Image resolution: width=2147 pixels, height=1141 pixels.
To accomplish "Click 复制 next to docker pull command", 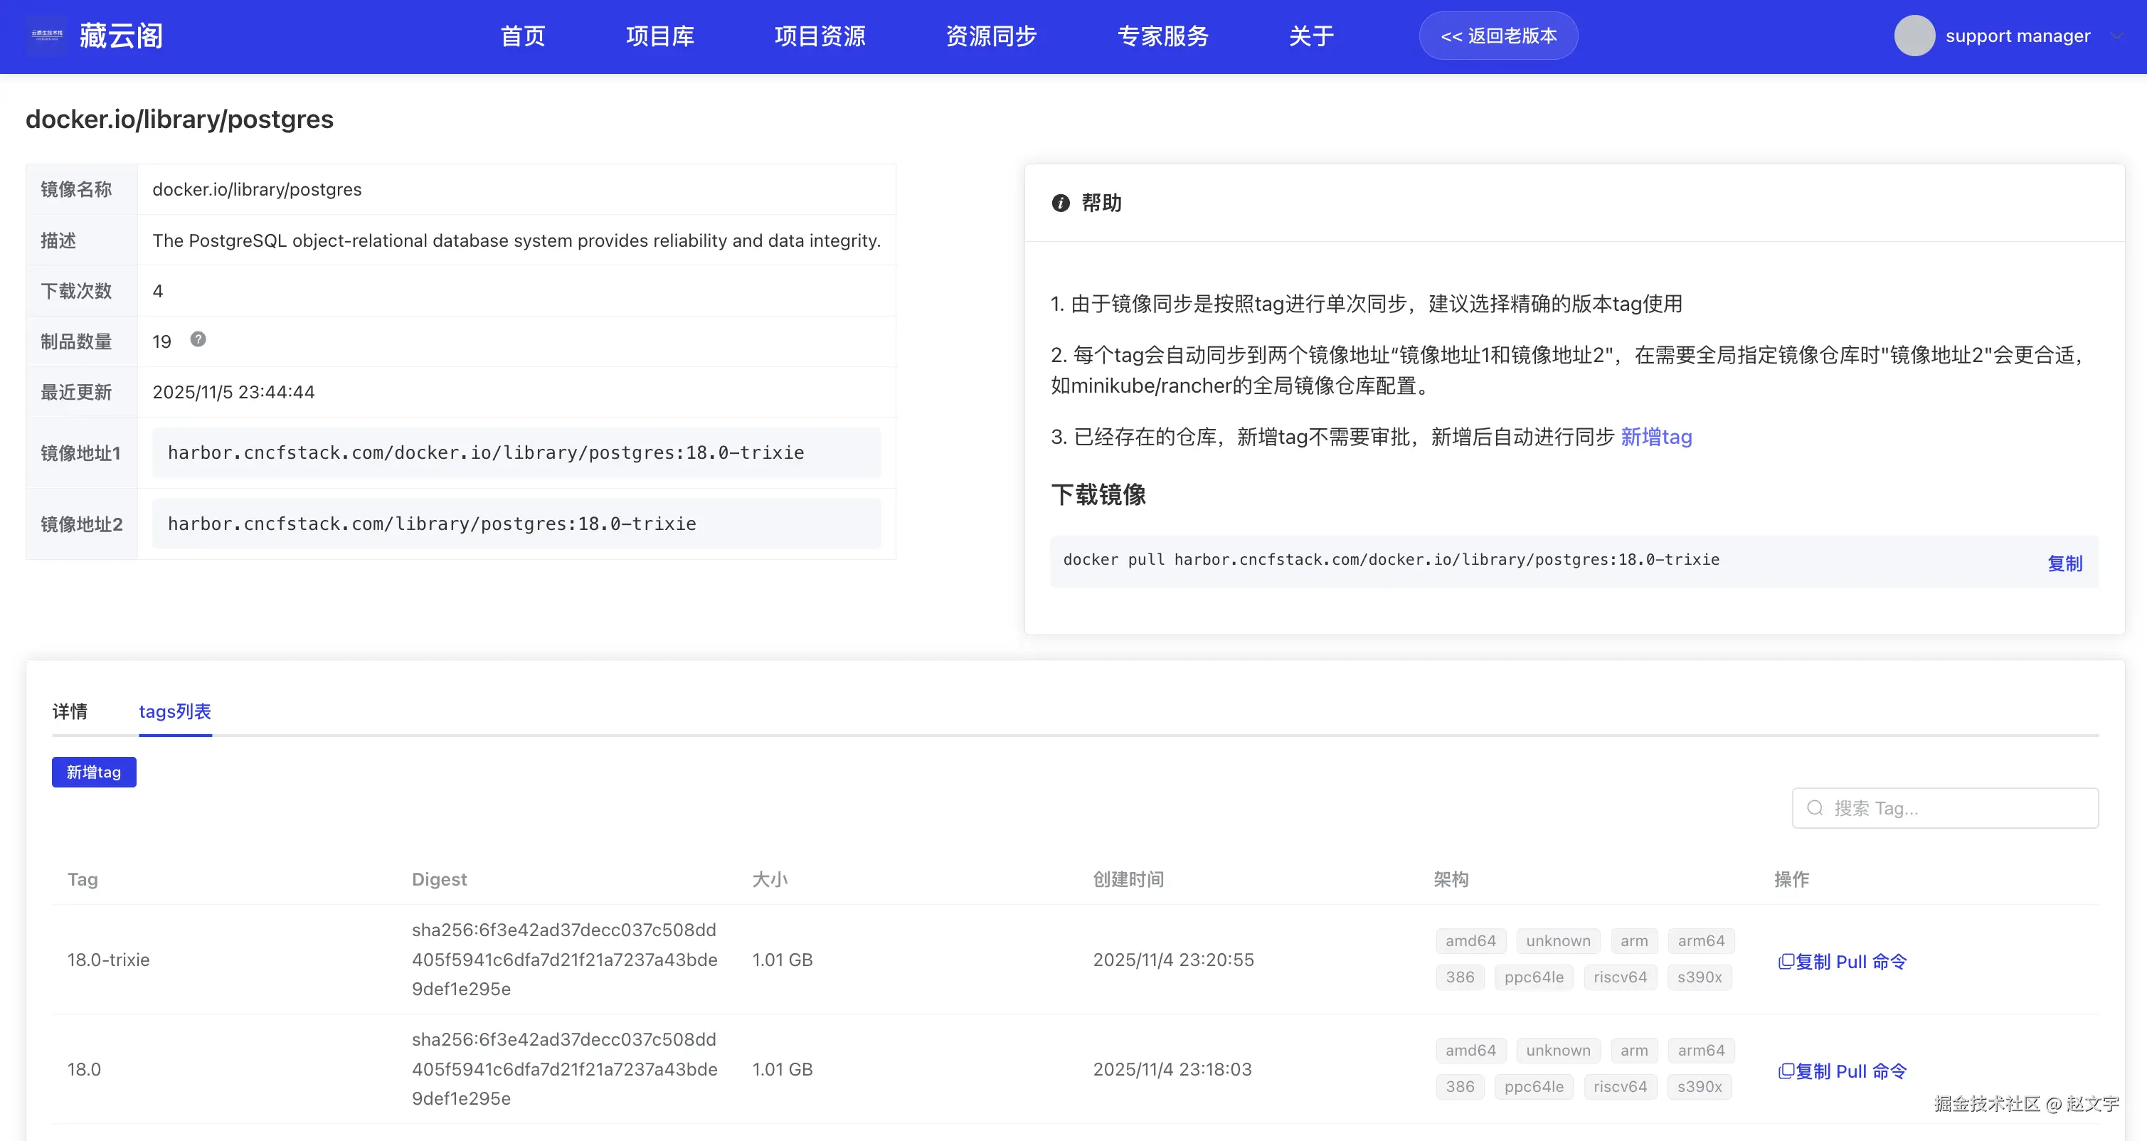I will 2064,563.
